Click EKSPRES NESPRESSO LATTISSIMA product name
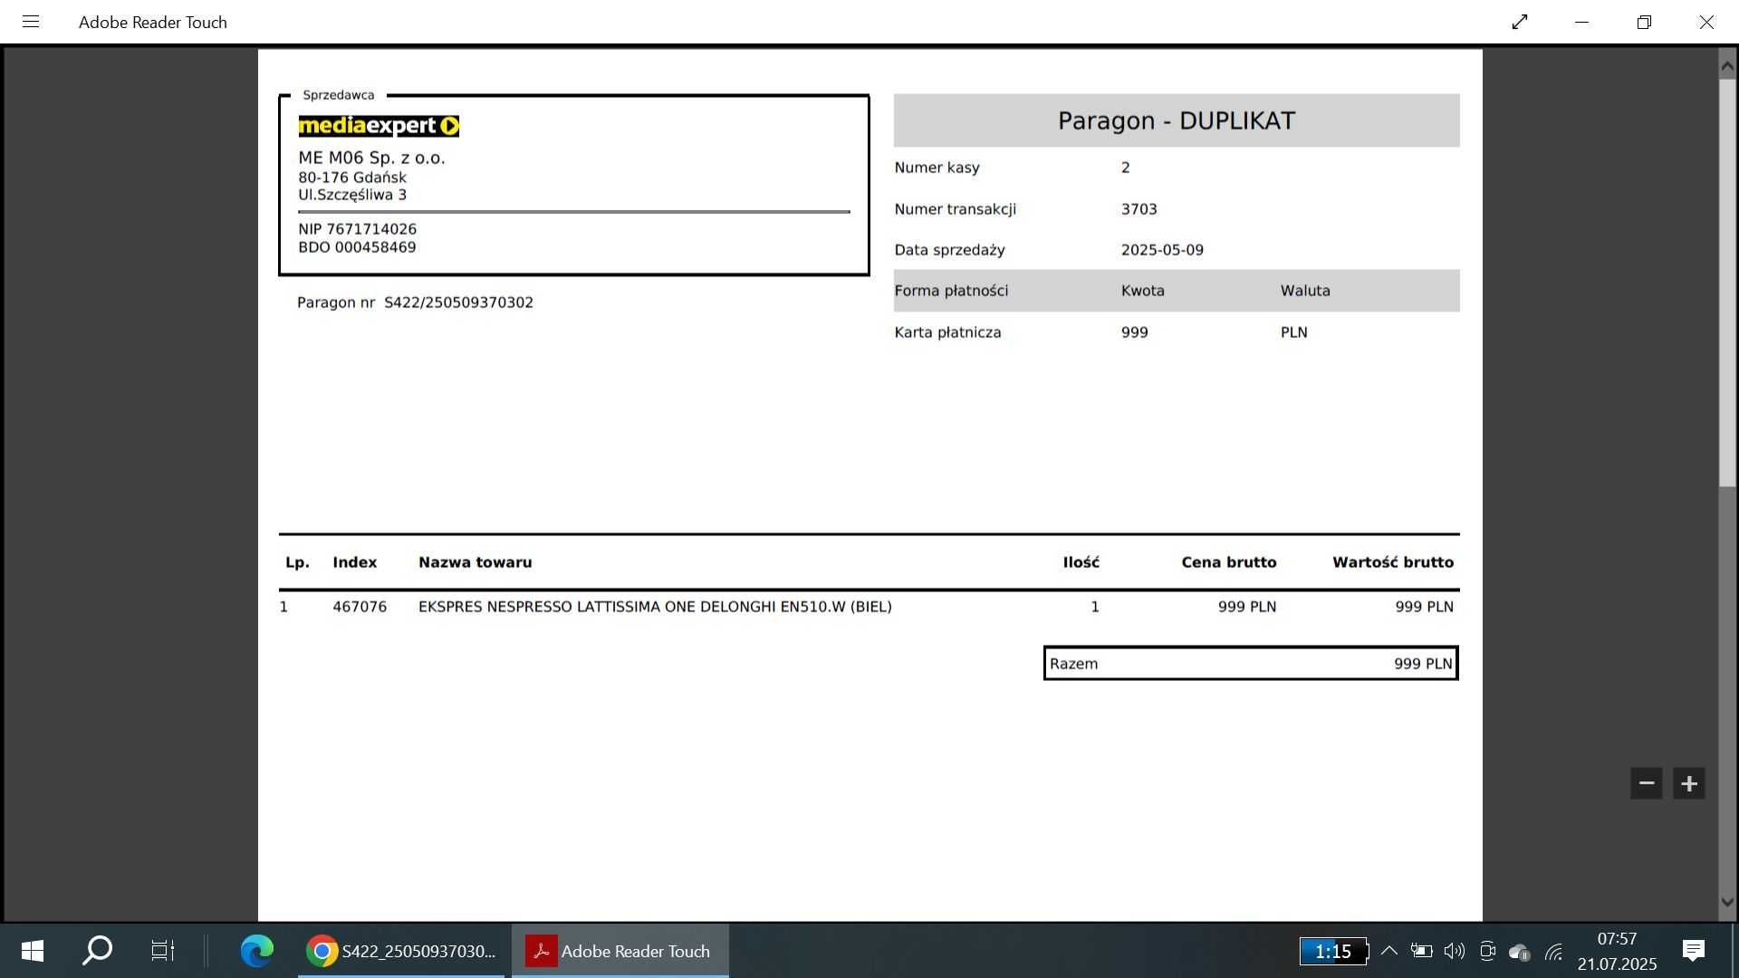Image resolution: width=1739 pixels, height=978 pixels. coord(655,607)
